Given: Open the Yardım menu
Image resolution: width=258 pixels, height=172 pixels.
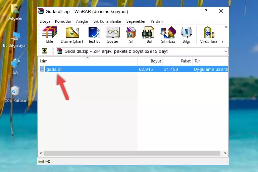Looking at the screenshot, I should pos(156,21).
